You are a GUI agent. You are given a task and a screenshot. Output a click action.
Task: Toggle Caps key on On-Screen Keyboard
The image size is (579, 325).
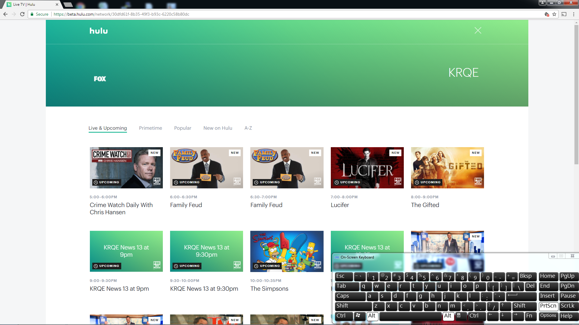point(350,296)
